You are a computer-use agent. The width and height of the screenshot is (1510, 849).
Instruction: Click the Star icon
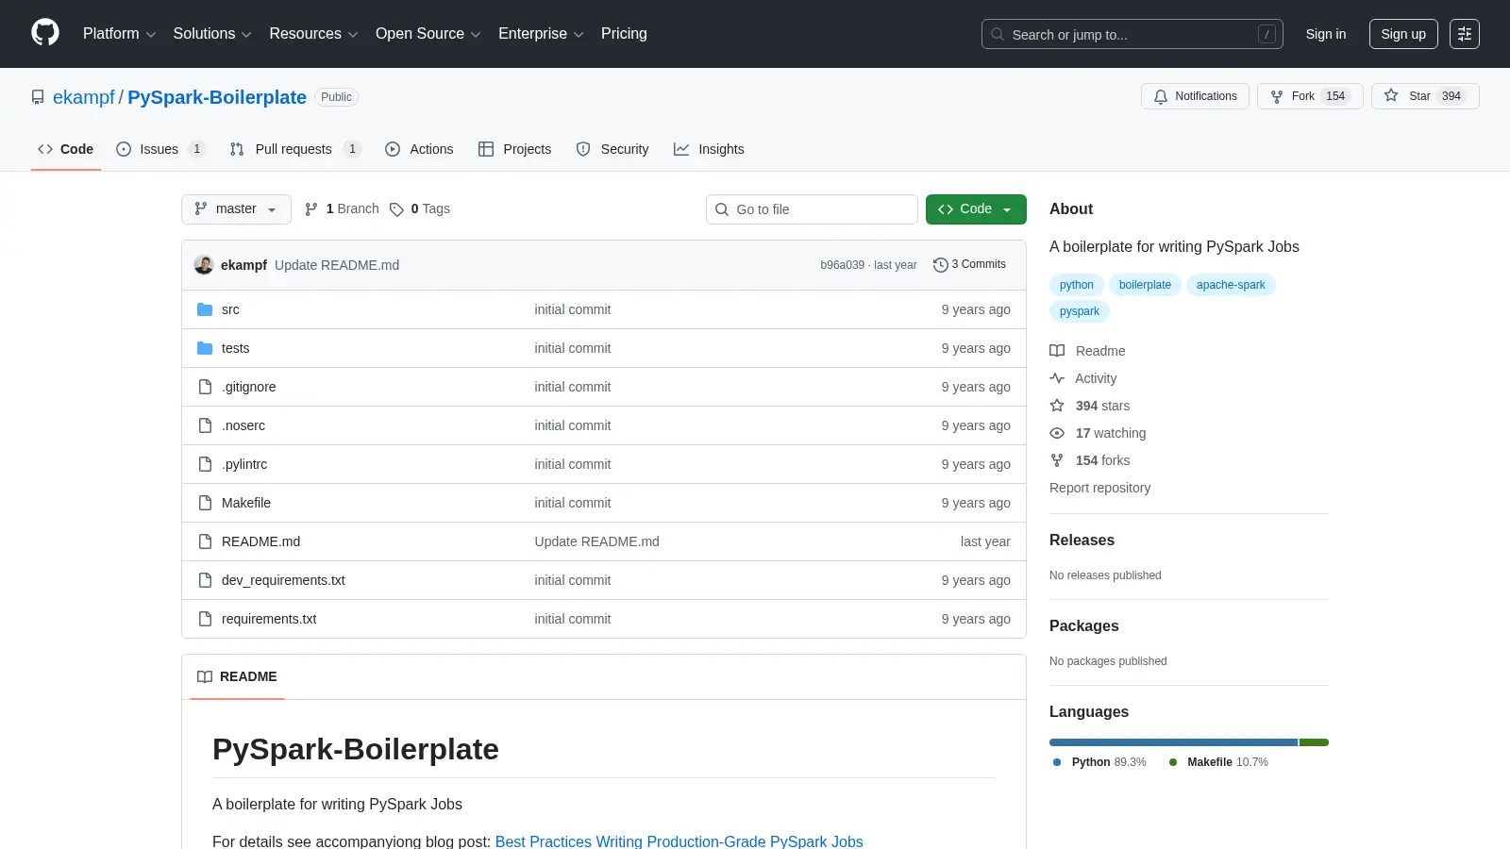[x=1391, y=95]
